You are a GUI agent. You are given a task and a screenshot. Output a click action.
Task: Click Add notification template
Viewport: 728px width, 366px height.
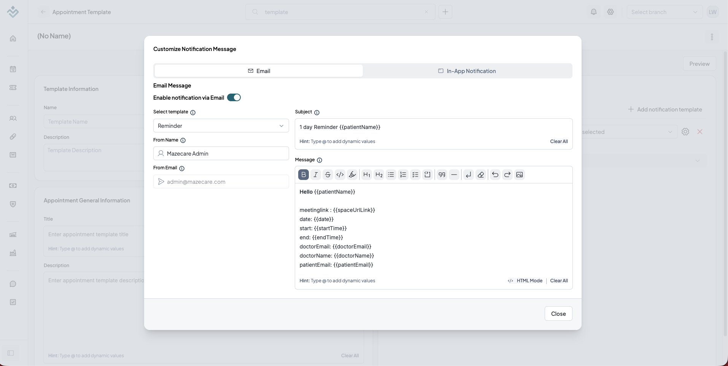[x=665, y=109]
